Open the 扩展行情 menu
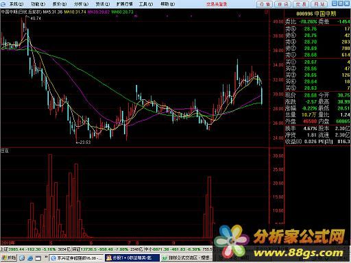Viewport: 351px width, 263px height. click(x=125, y=4)
